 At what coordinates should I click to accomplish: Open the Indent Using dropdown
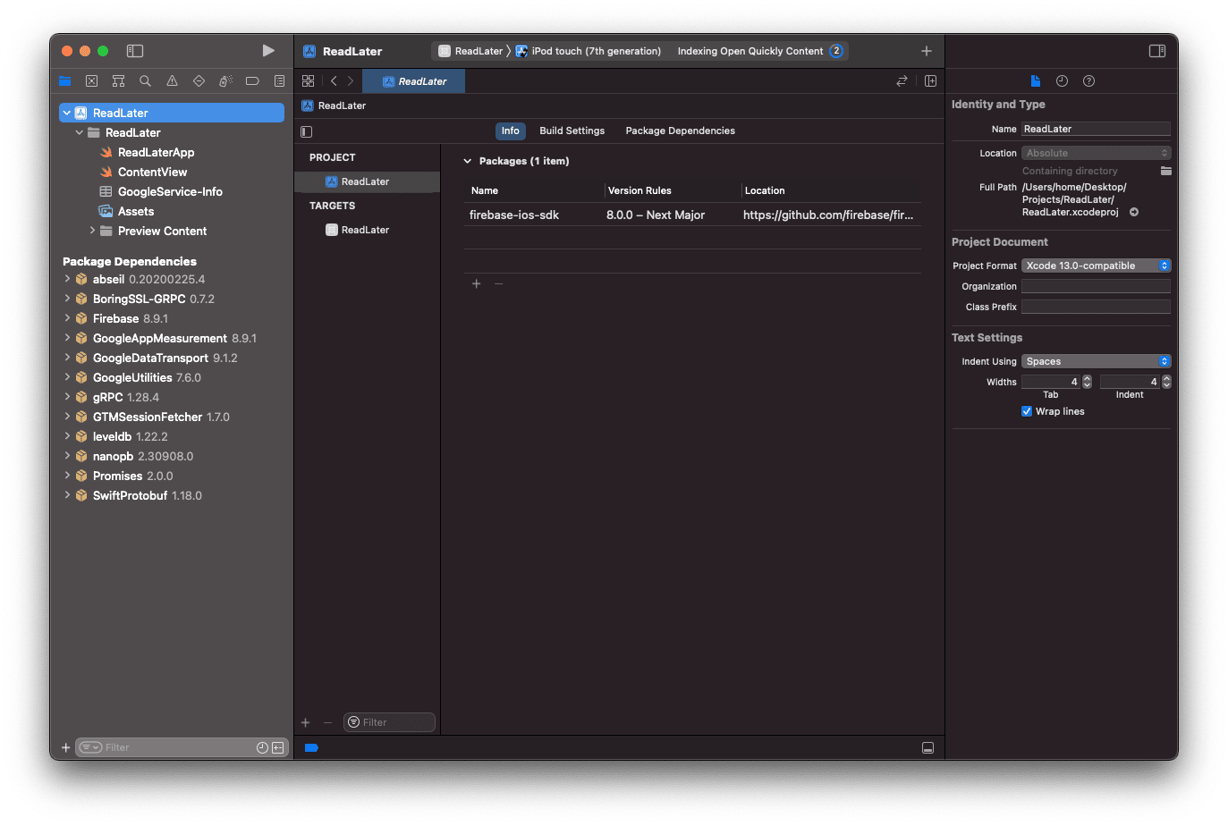tap(1096, 362)
